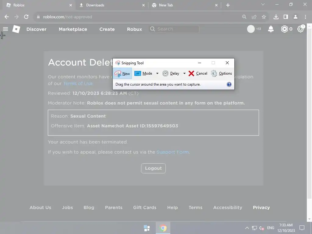Click the address bar URL

click(68, 17)
